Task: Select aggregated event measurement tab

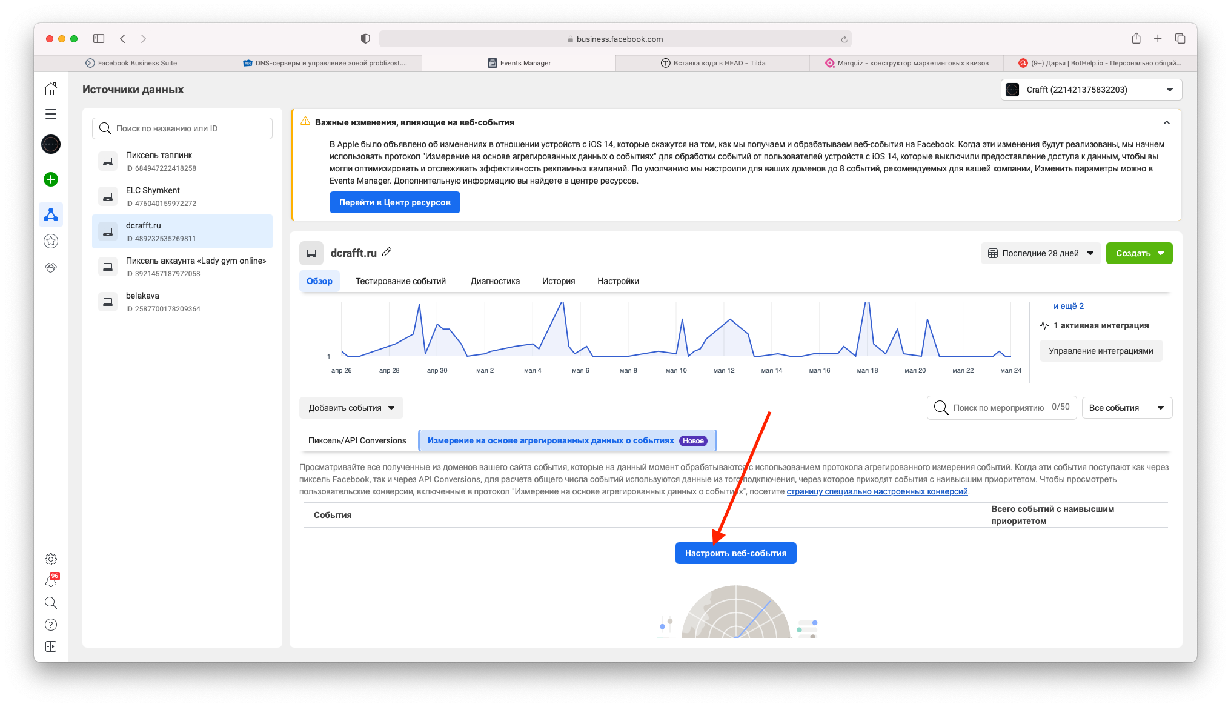Action: (x=567, y=440)
